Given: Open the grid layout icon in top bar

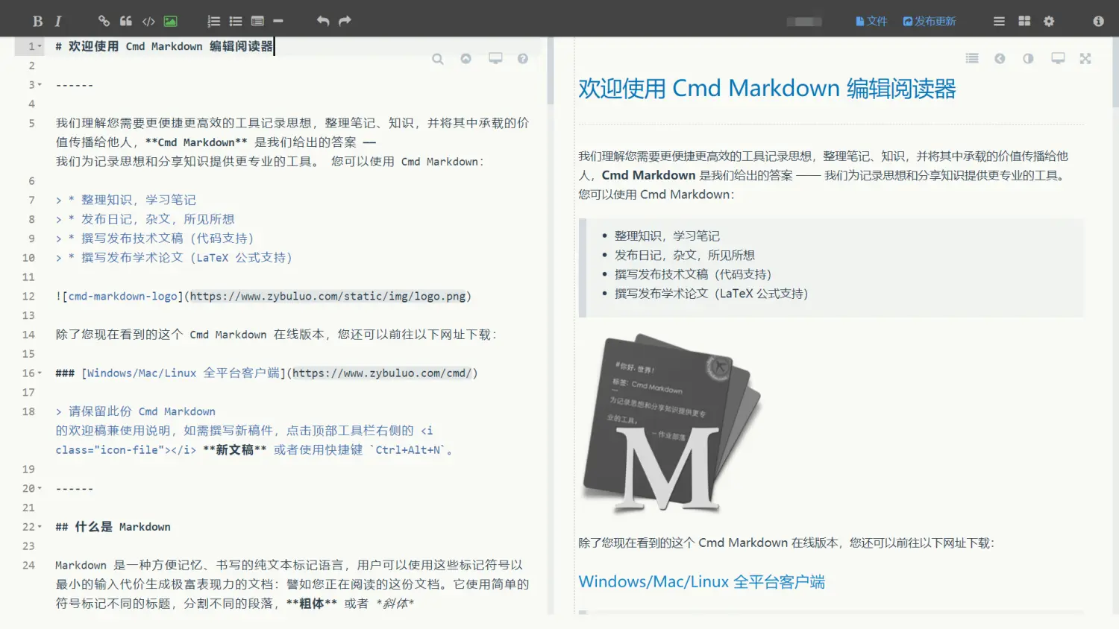Looking at the screenshot, I should (x=1024, y=21).
